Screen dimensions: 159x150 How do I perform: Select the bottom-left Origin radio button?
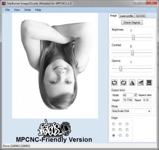[x=114, y=135]
